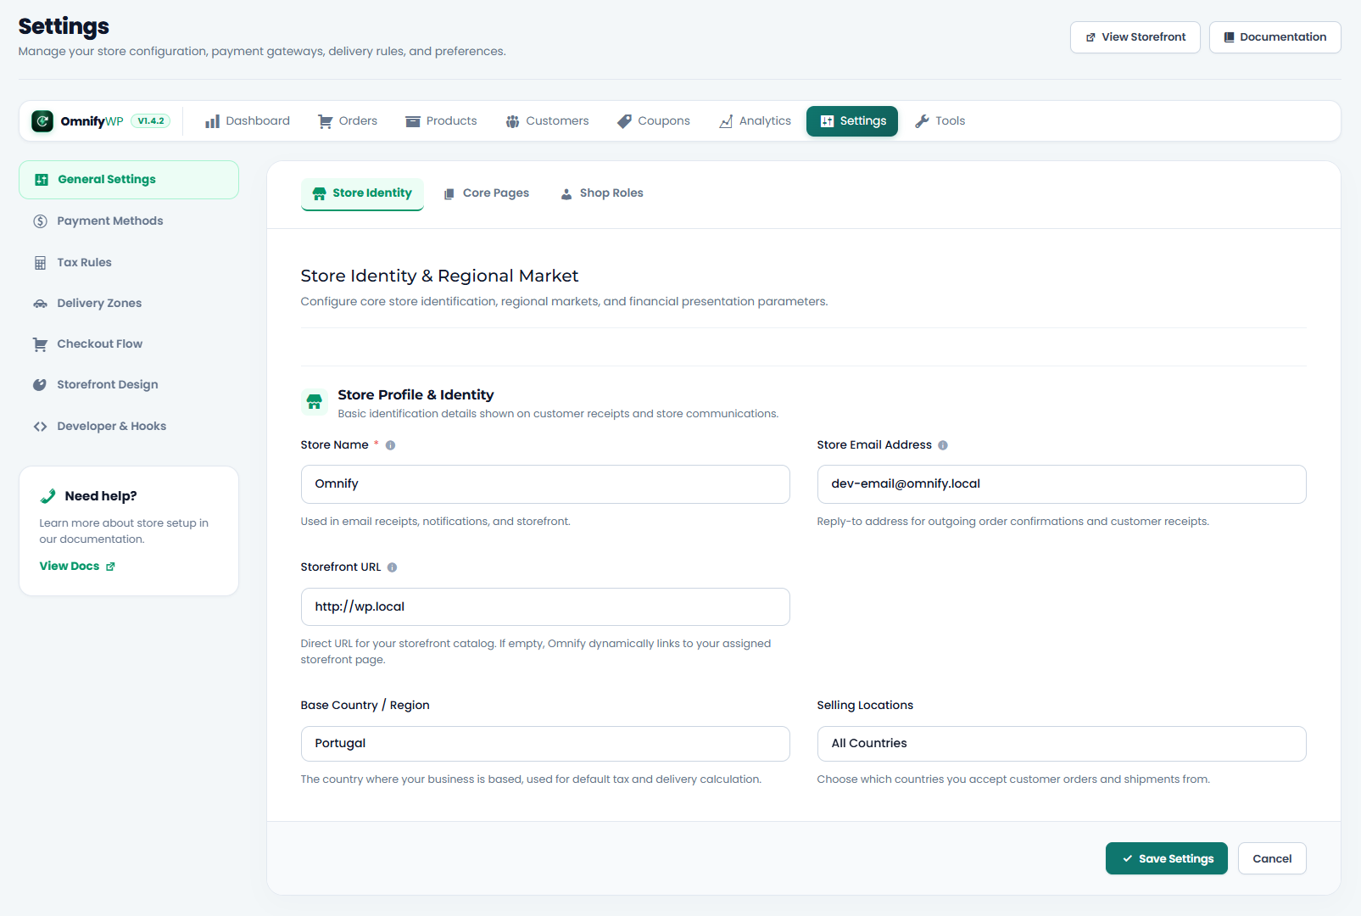1361x916 pixels.
Task: Click the Store Name info icon
Action: pyautogui.click(x=390, y=445)
